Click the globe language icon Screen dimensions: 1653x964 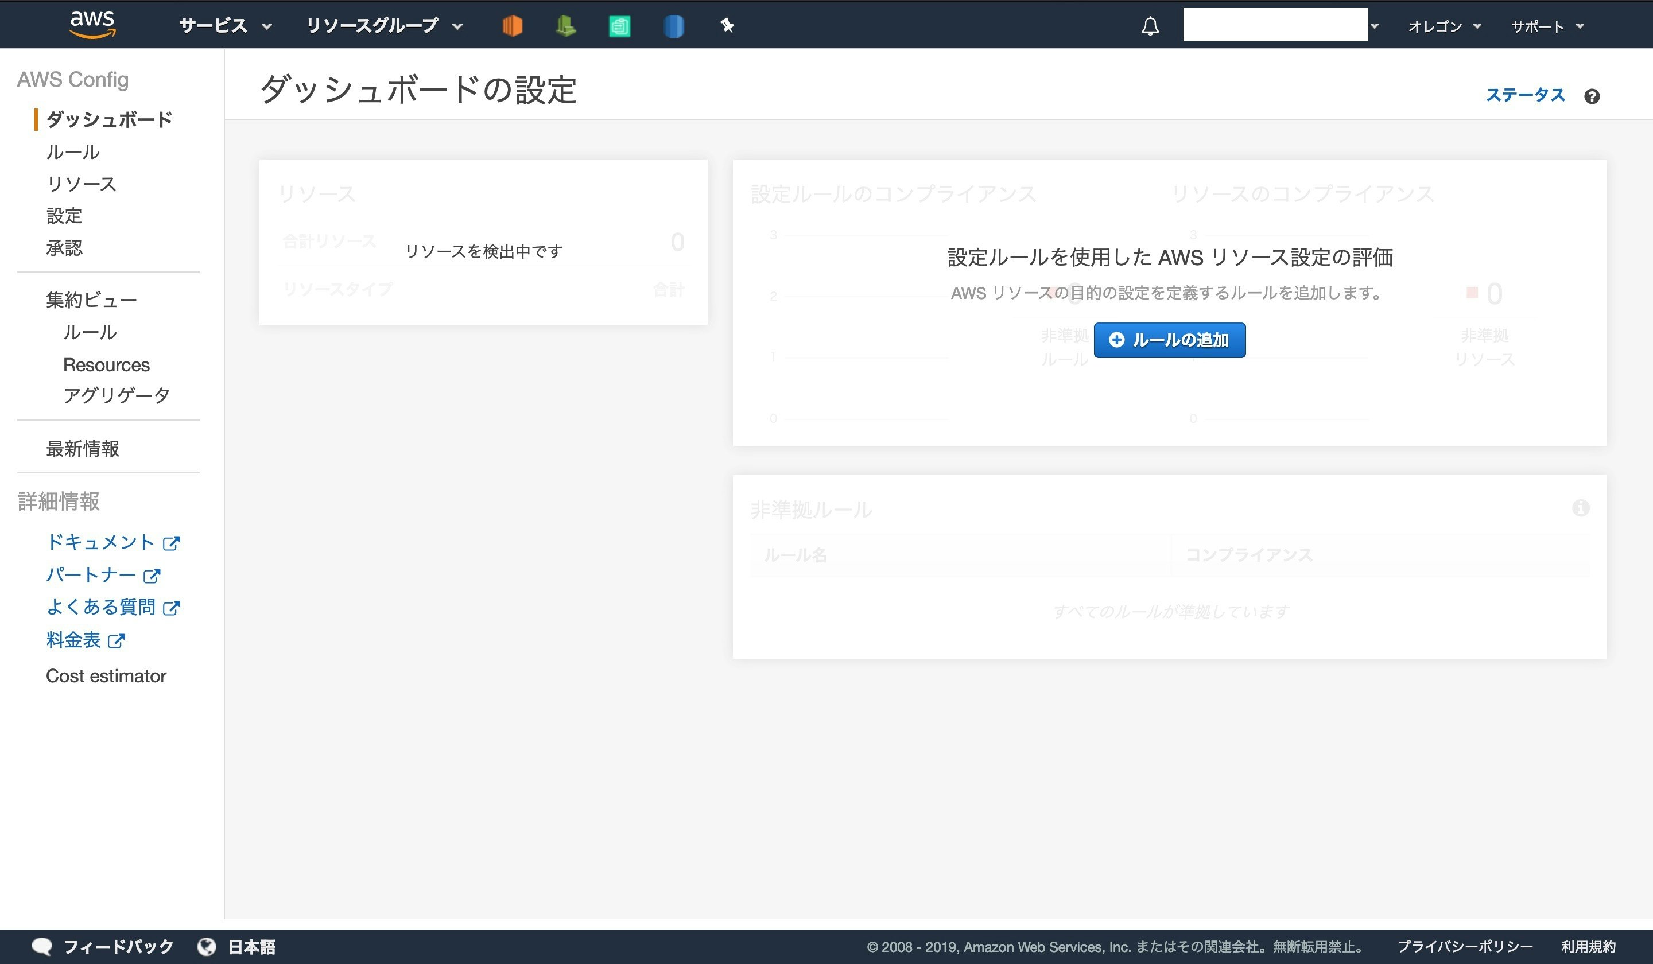(207, 946)
